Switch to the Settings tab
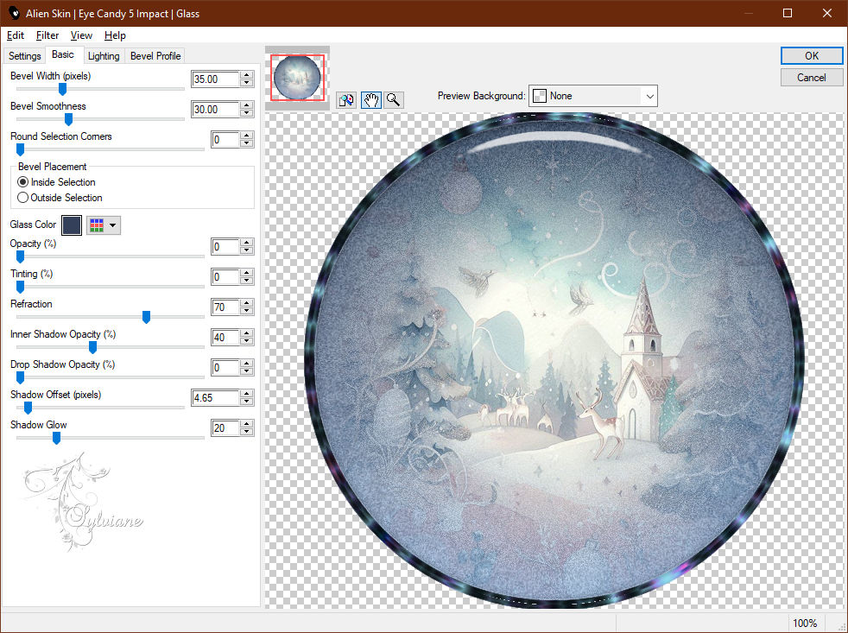This screenshot has height=633, width=848. tap(25, 56)
